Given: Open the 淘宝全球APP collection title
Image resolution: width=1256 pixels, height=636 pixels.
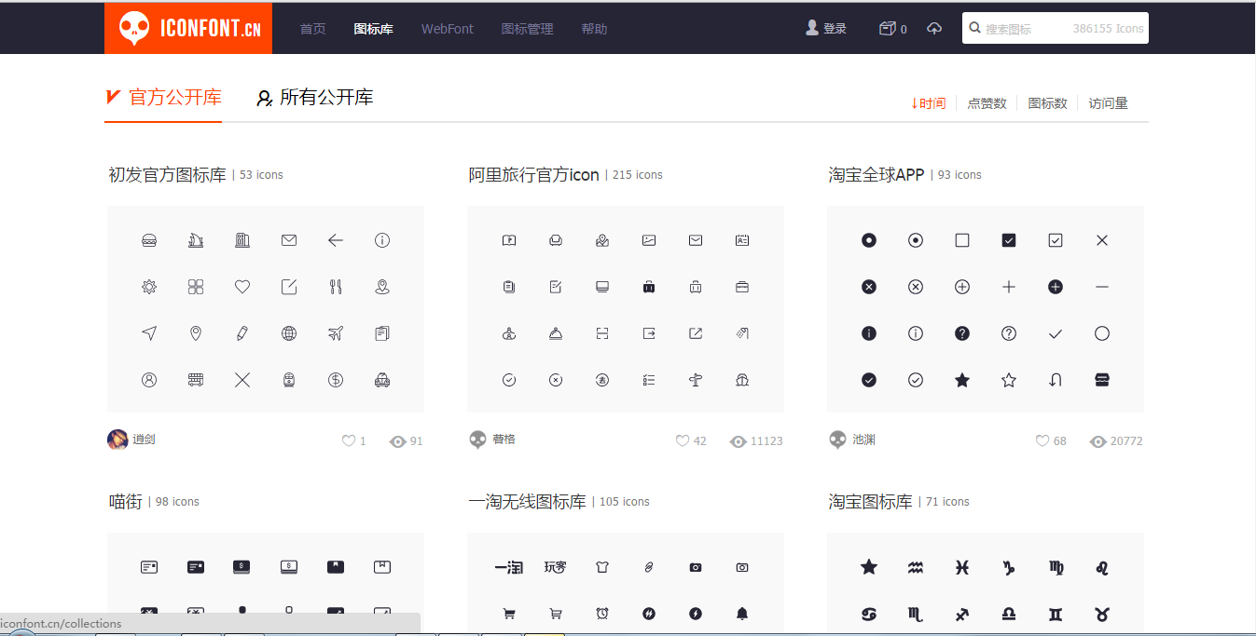Looking at the screenshot, I should pyautogui.click(x=876, y=174).
